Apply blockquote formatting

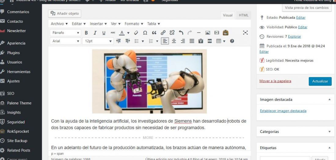click(154, 33)
